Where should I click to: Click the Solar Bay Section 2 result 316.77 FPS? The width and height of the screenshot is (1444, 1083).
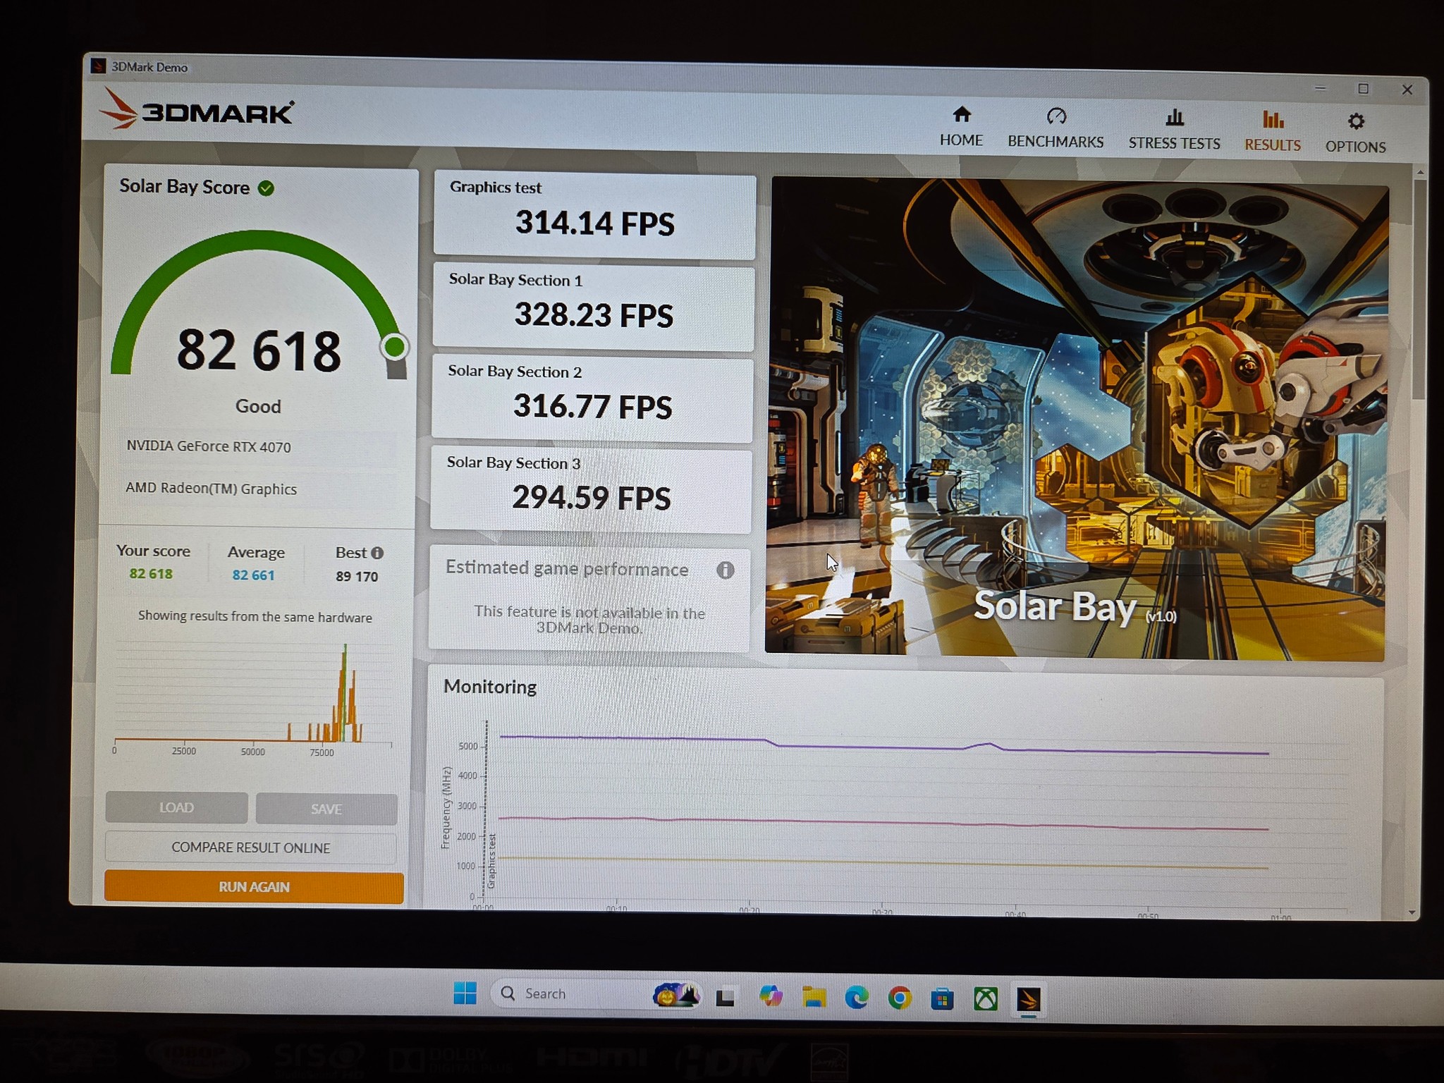[x=592, y=400]
